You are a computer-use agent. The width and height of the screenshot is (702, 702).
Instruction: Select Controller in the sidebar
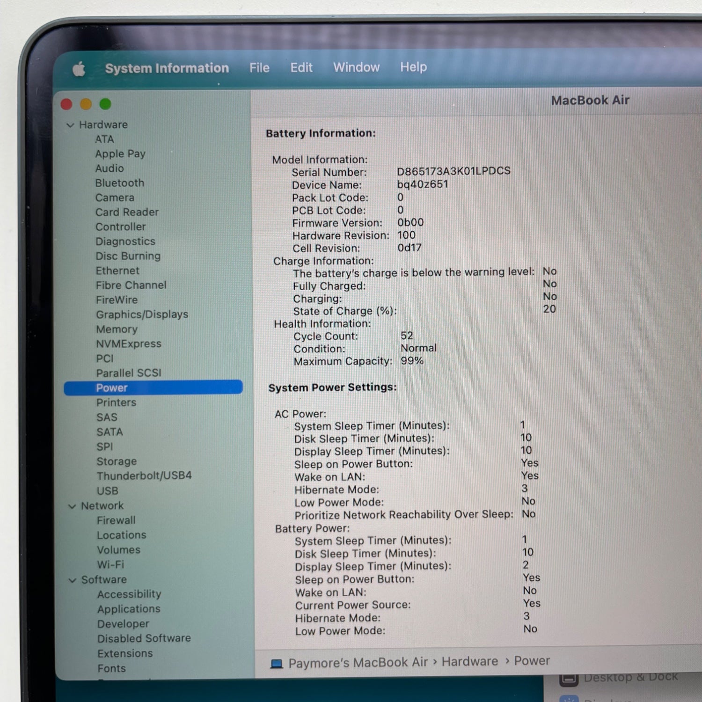click(x=121, y=227)
